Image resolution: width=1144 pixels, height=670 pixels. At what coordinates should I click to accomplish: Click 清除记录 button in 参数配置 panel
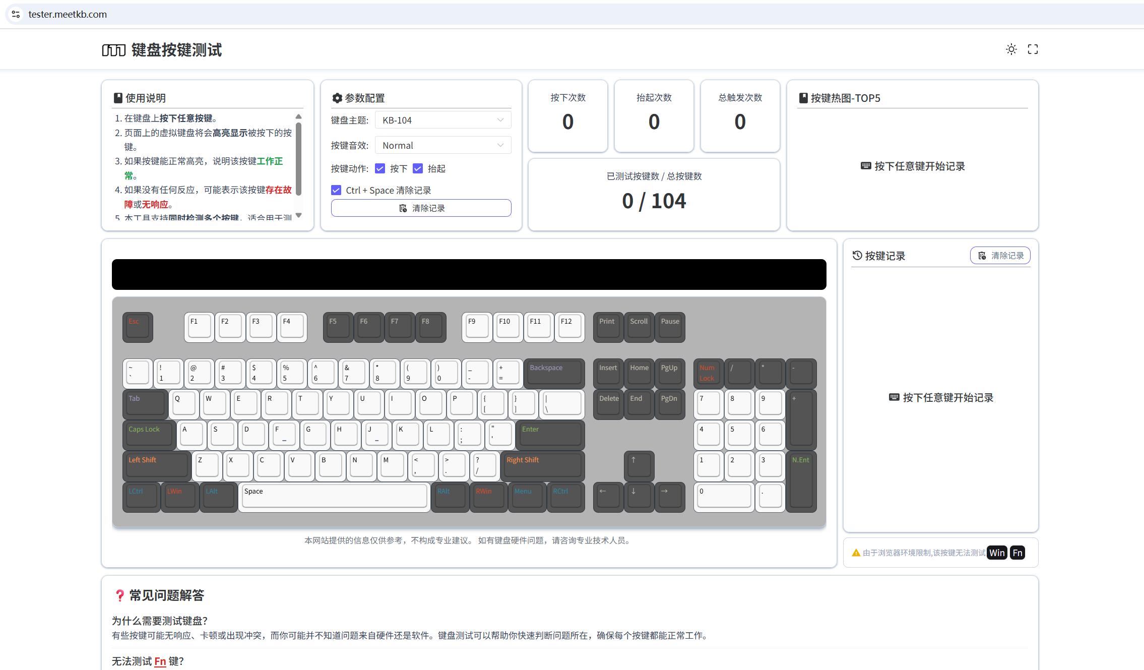pos(421,208)
